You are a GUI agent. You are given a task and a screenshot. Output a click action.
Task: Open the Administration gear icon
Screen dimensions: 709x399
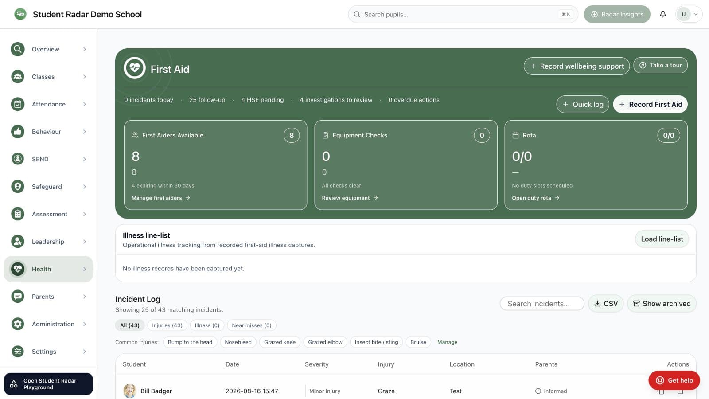coord(18,324)
